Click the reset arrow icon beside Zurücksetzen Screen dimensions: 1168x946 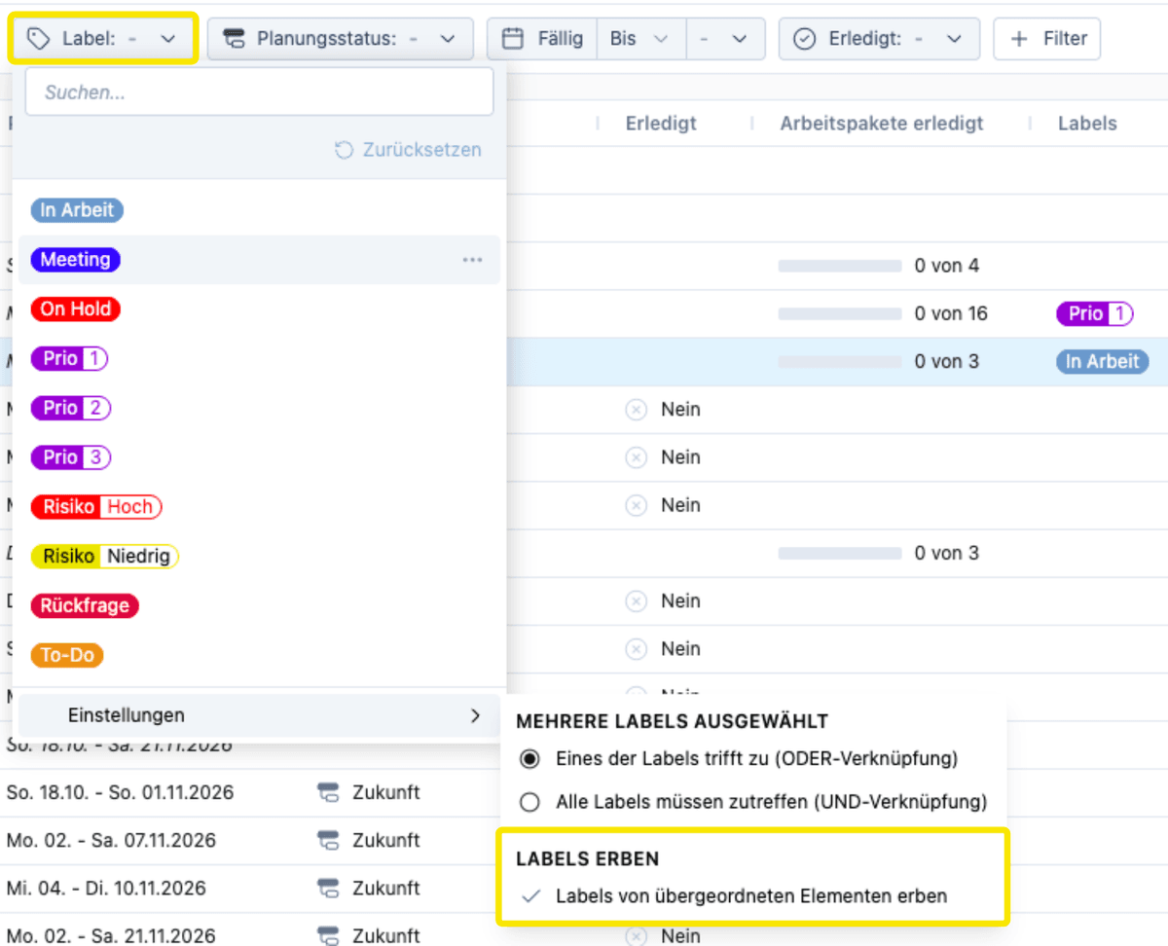click(x=344, y=150)
